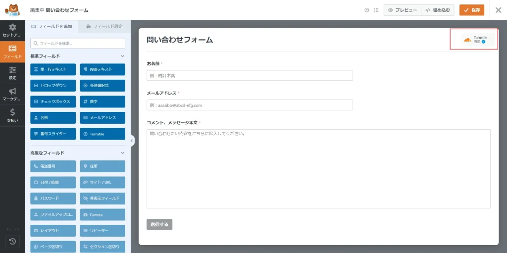Collapse the 標準フィールド section
Screen dimensions: 507x253
click(122, 56)
